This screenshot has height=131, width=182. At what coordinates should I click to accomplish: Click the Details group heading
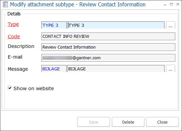(x=14, y=14)
